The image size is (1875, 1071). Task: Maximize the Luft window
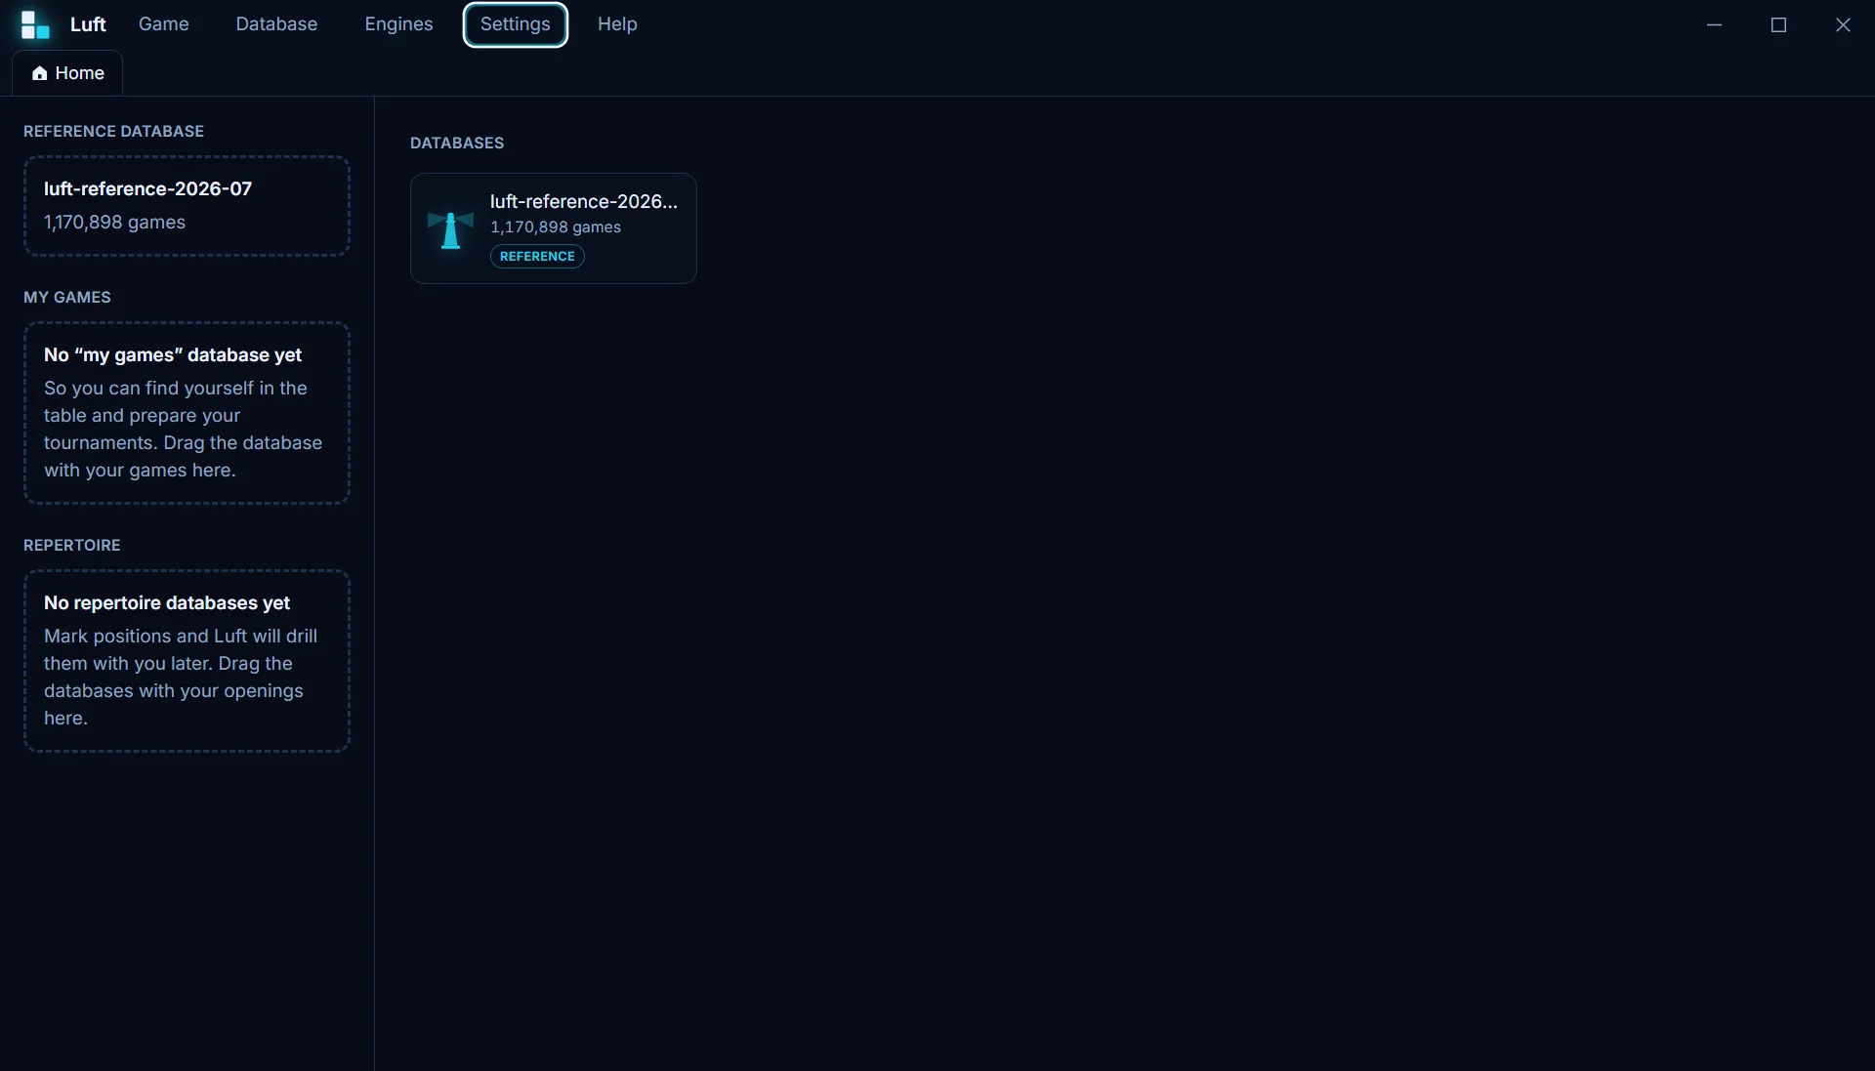pos(1778,24)
